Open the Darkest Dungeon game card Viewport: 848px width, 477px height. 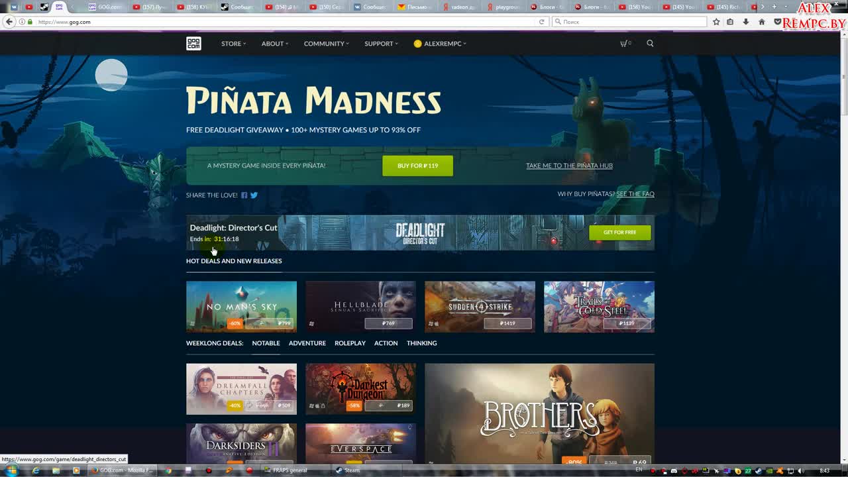coord(360,389)
